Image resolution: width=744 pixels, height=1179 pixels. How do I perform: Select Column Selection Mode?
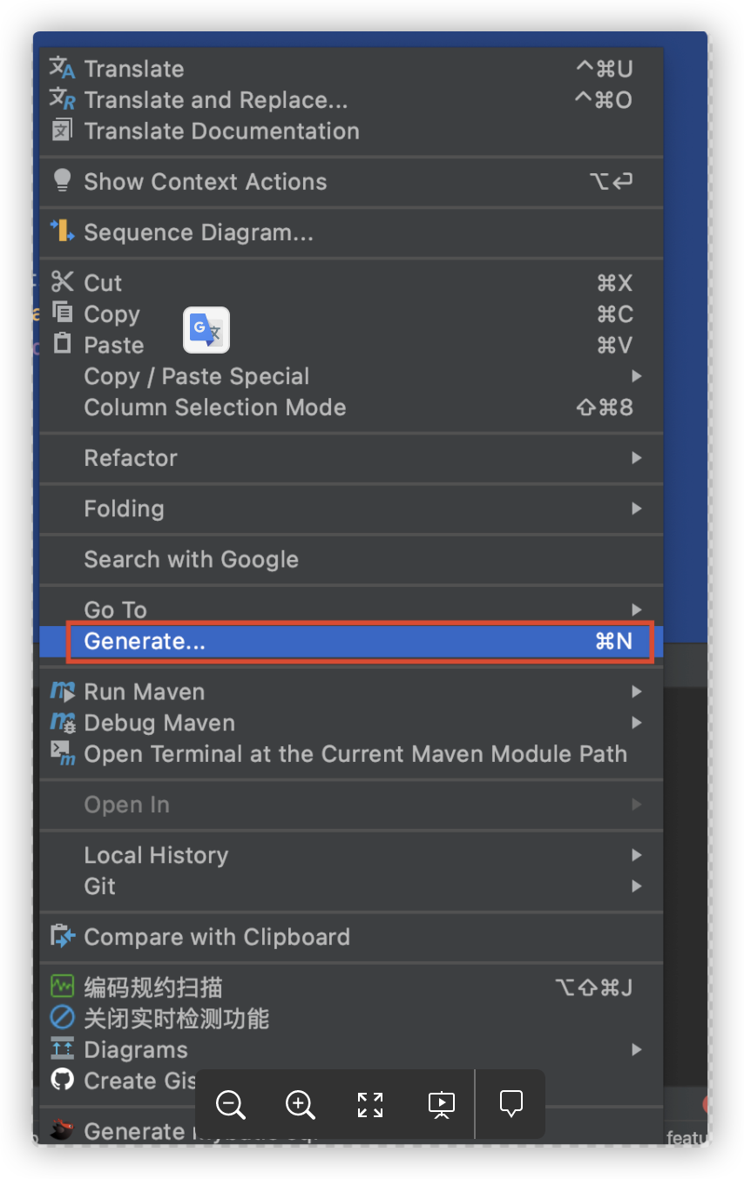pos(214,408)
